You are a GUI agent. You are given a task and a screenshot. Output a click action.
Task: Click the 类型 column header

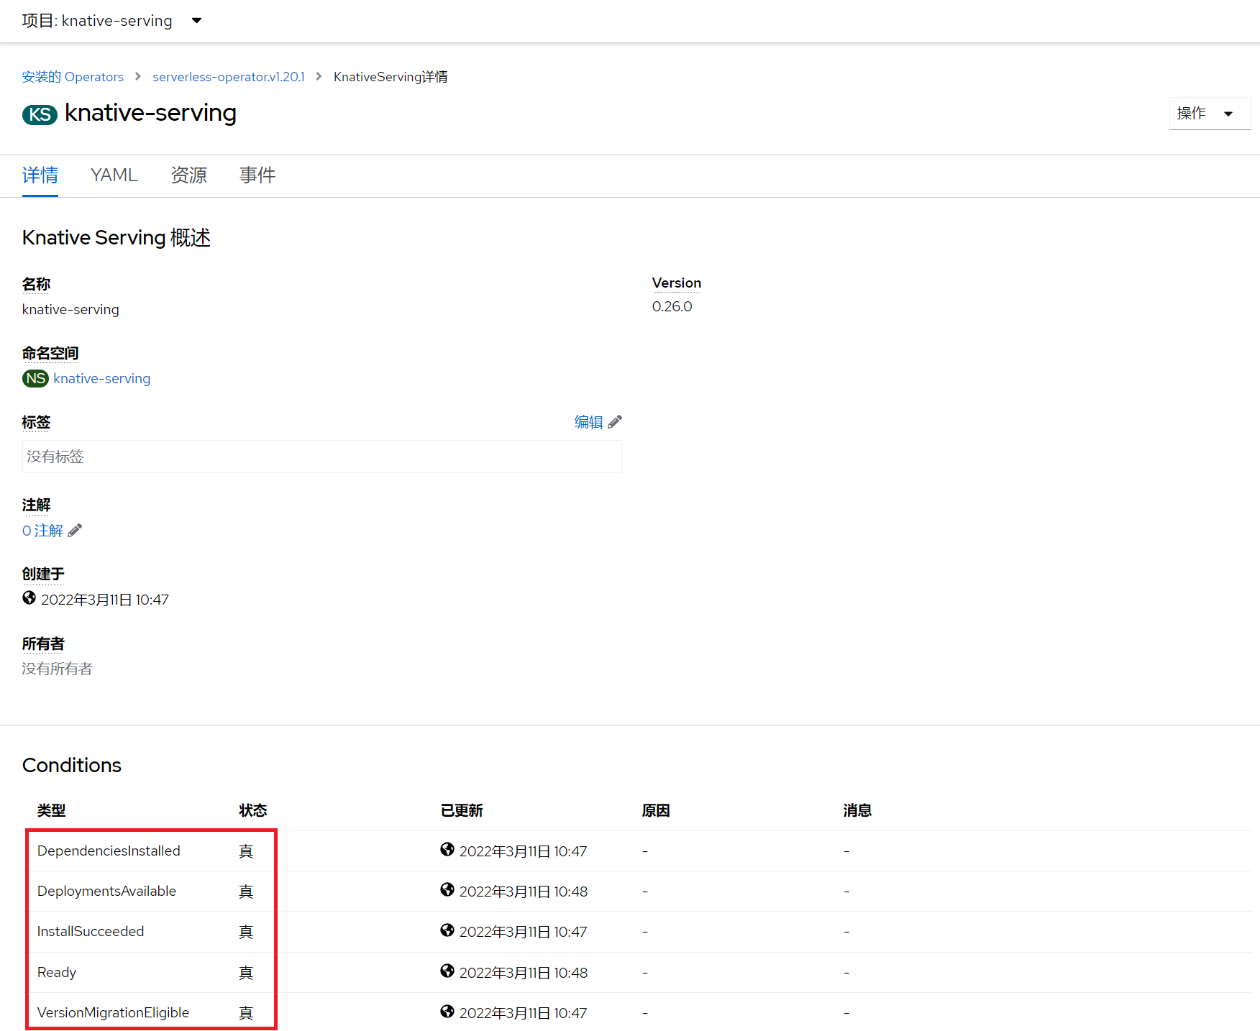point(52,811)
